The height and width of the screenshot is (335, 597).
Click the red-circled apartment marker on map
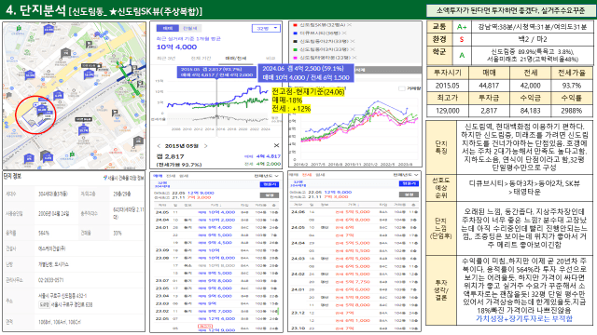(x=42, y=110)
